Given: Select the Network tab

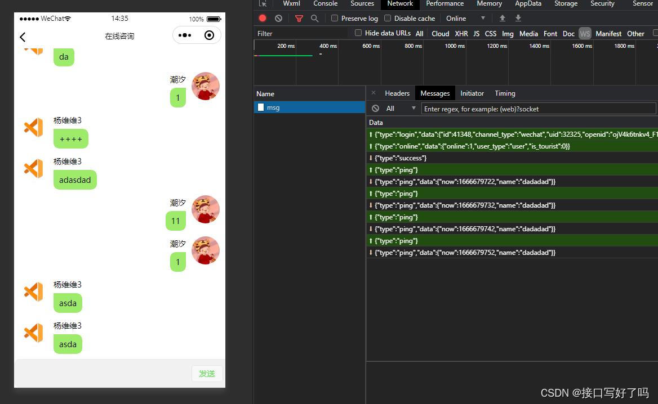Looking at the screenshot, I should pyautogui.click(x=400, y=4).
